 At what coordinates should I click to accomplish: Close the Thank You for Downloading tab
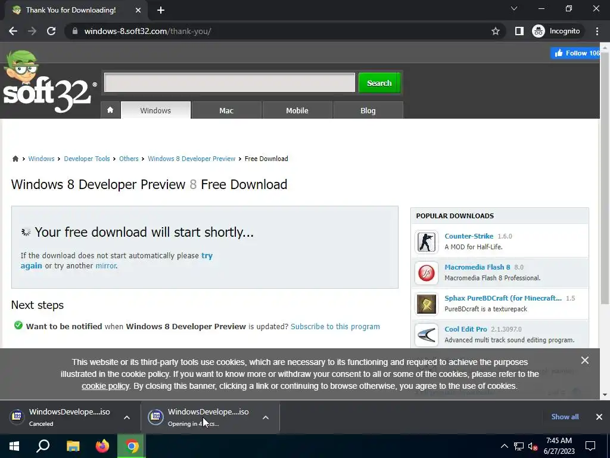[138, 10]
